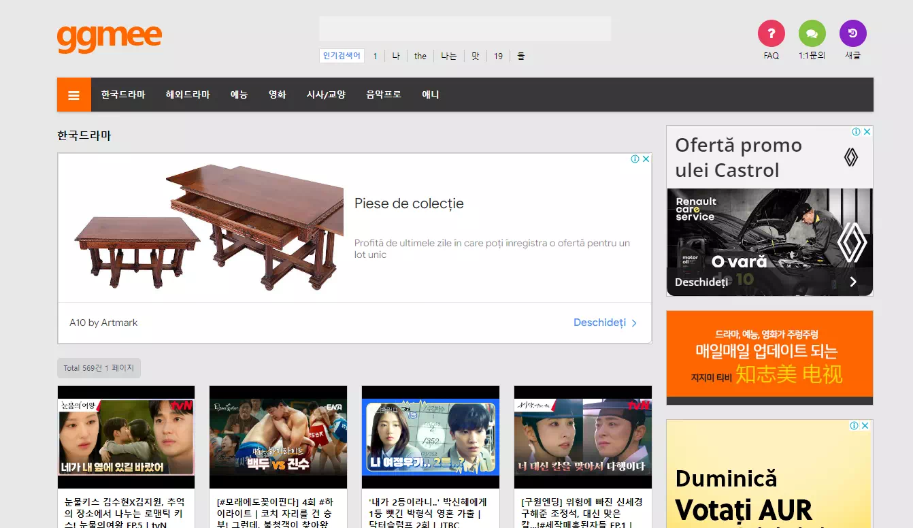The image size is (913, 528).
Task: Click popular search term 나는
Action: pyautogui.click(x=449, y=56)
